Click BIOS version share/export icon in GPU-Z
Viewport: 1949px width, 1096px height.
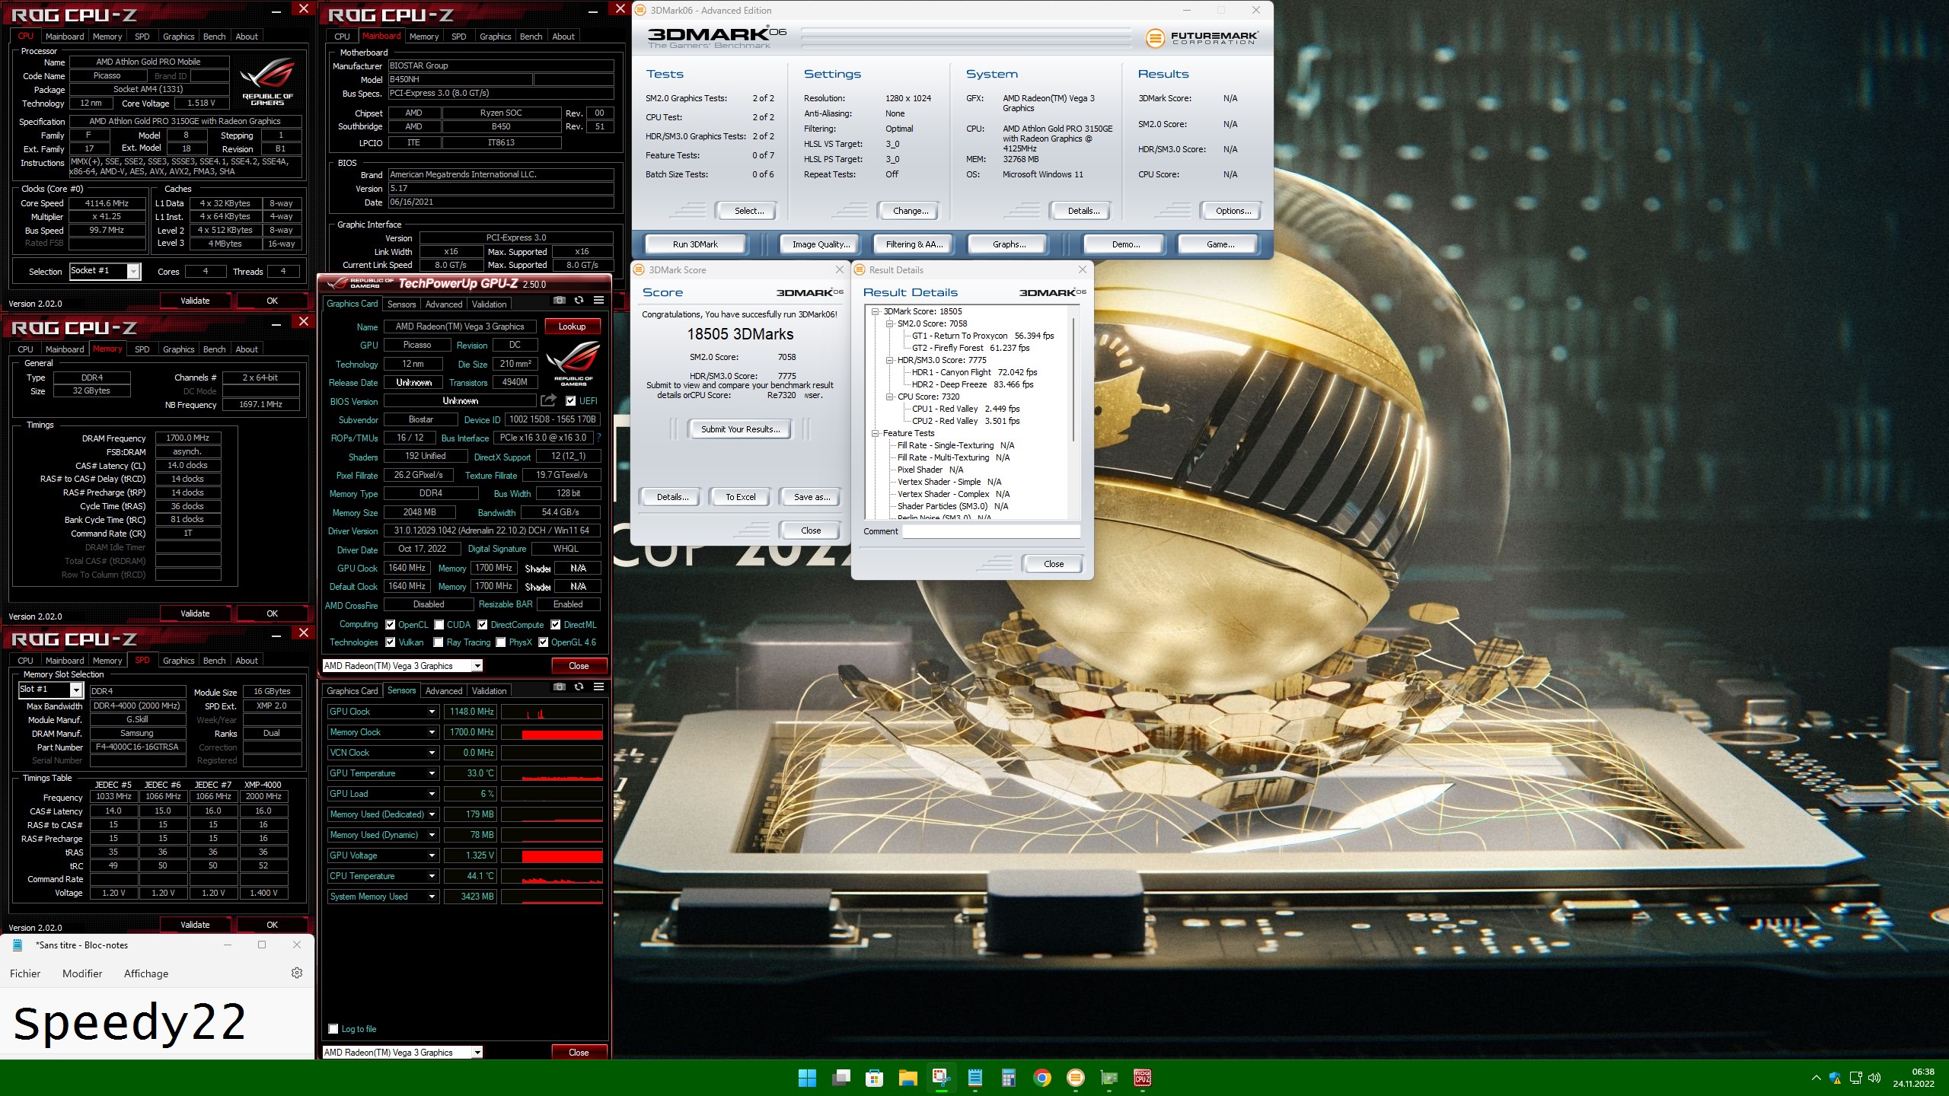coord(548,400)
